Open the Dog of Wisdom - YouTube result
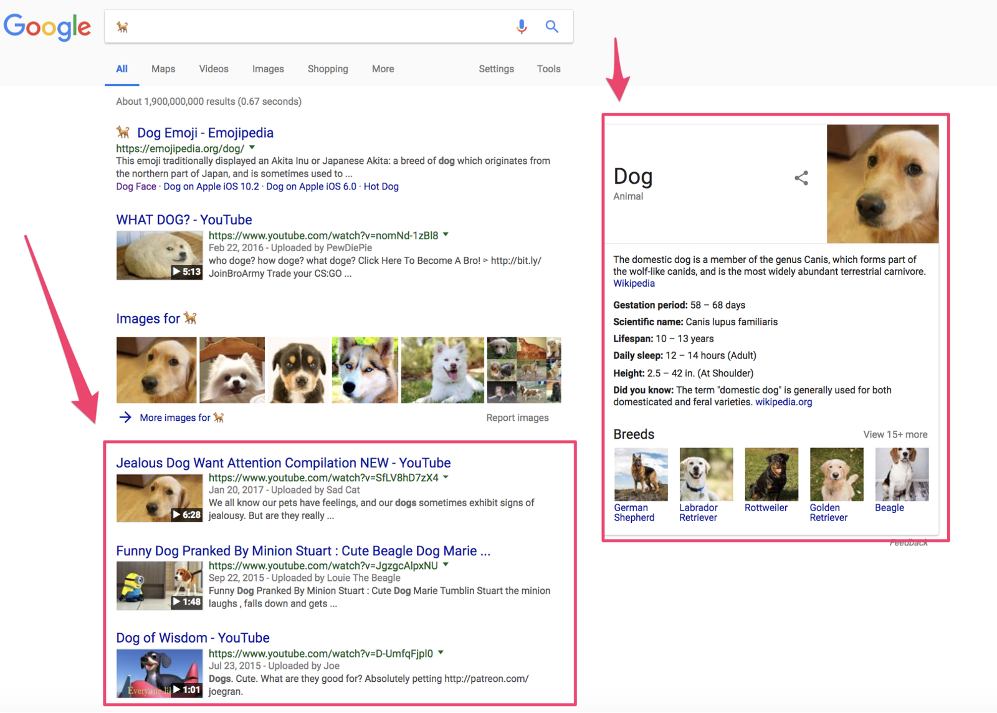Viewport: 997px width, 713px height. tap(193, 638)
